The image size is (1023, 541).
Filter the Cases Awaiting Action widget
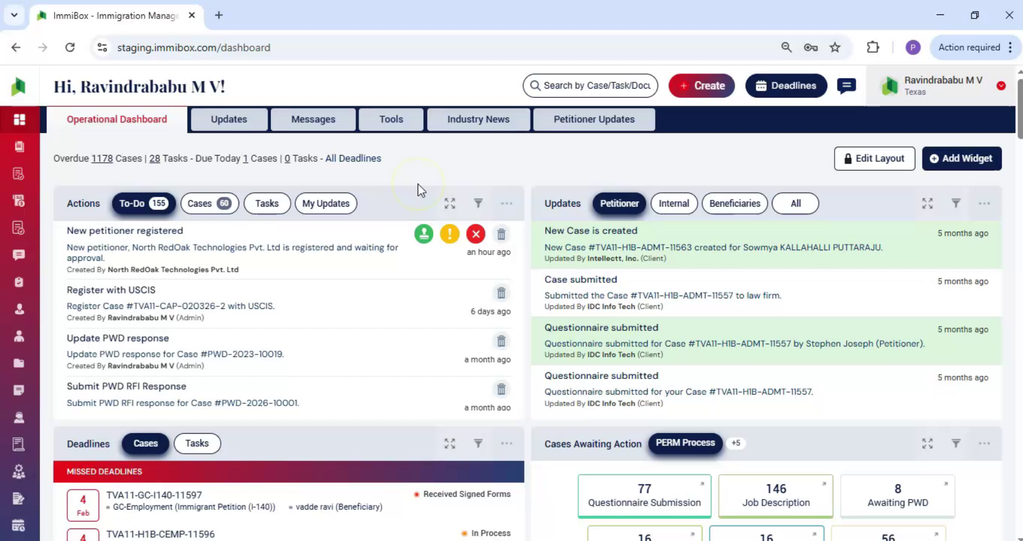coord(956,443)
